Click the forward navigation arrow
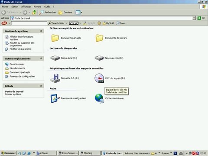 pos(25,13)
